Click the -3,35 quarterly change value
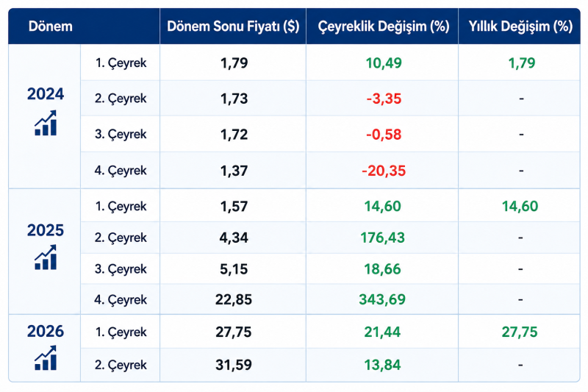Screen dimensions: 588x392 tap(384, 99)
